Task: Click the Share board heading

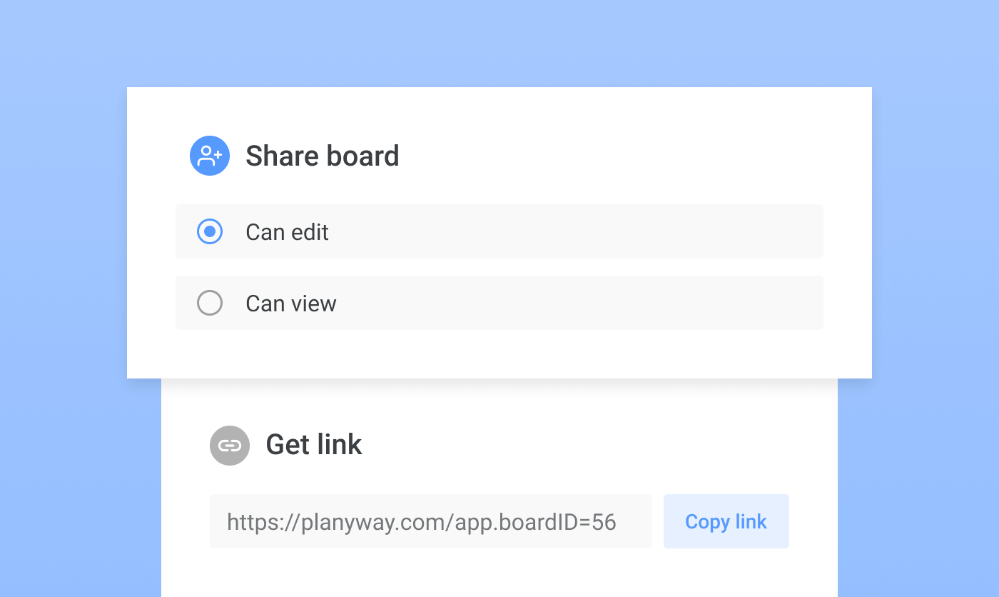Action: click(x=323, y=156)
